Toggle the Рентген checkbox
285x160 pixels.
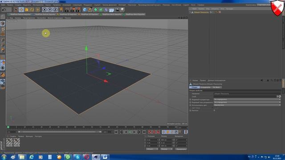click(215, 111)
